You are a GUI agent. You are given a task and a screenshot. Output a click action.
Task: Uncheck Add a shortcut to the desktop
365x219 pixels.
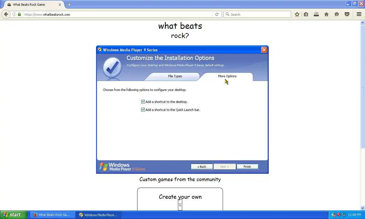click(143, 102)
